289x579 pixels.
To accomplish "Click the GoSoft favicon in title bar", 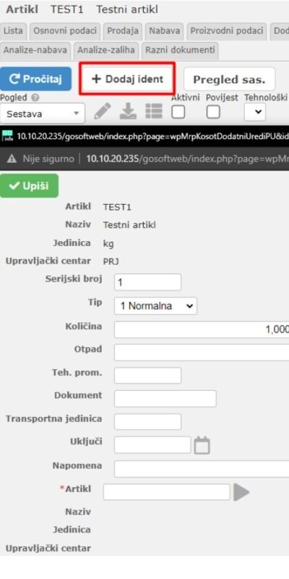I will pos(7,135).
